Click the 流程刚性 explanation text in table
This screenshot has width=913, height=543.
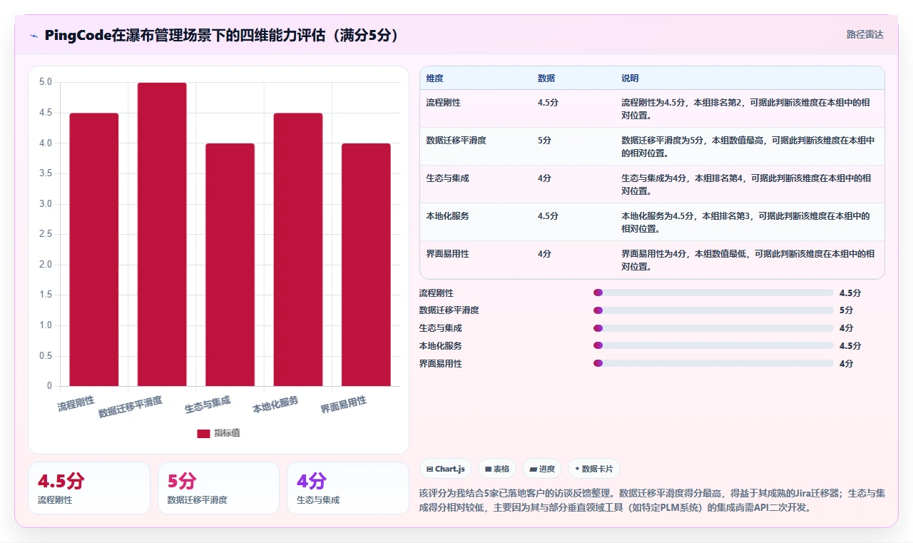coord(746,109)
